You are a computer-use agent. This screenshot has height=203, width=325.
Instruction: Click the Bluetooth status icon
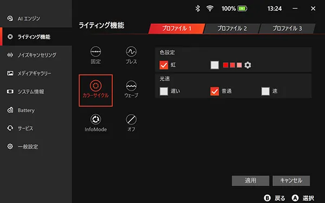click(x=198, y=9)
